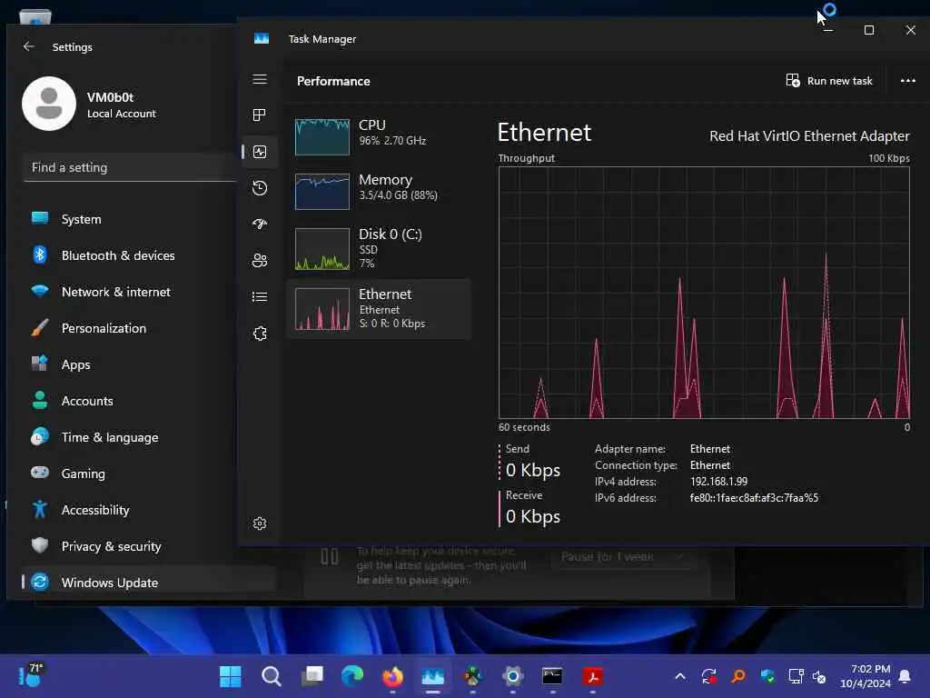Select Performance page icon in sidebar
The width and height of the screenshot is (930, 698).
click(x=260, y=152)
